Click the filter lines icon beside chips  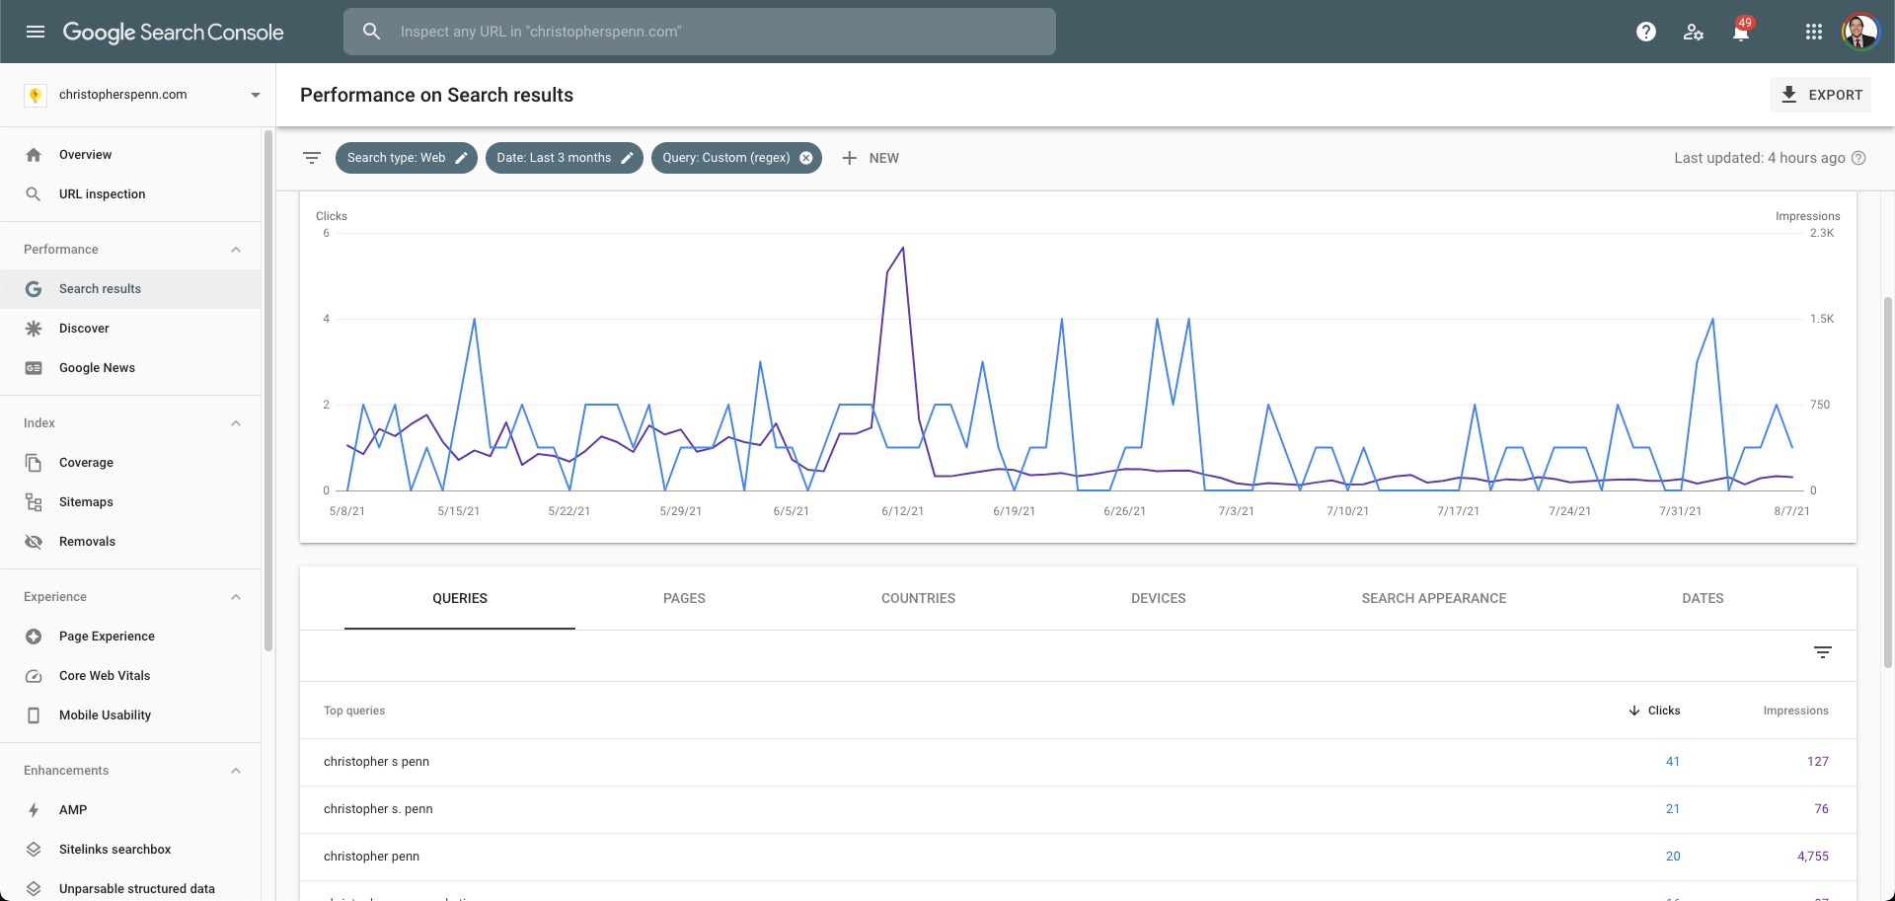point(312,158)
